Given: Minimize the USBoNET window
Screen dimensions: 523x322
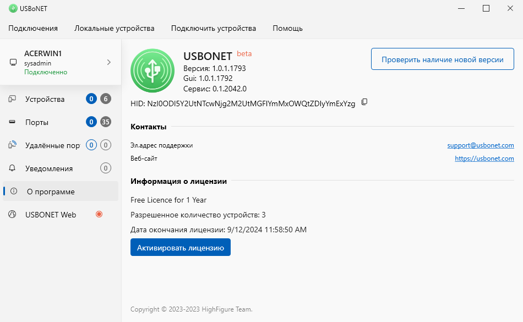Looking at the screenshot, I should point(461,8).
